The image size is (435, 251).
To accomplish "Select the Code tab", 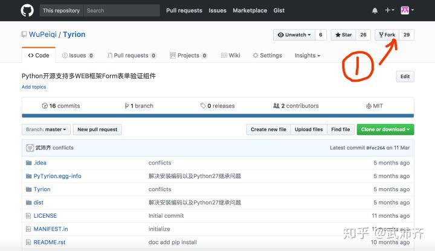I will pyautogui.click(x=39, y=55).
